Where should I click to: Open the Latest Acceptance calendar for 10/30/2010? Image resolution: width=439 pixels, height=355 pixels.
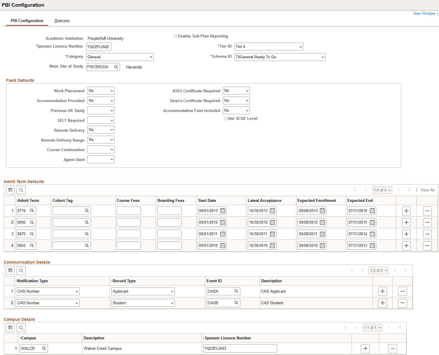(272, 245)
